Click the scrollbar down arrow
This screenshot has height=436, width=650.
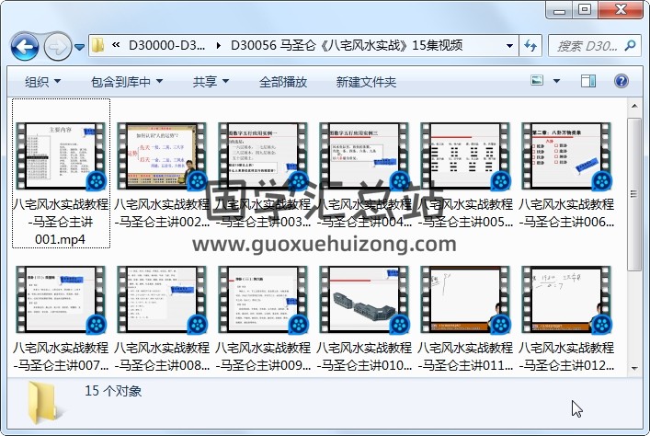point(634,368)
